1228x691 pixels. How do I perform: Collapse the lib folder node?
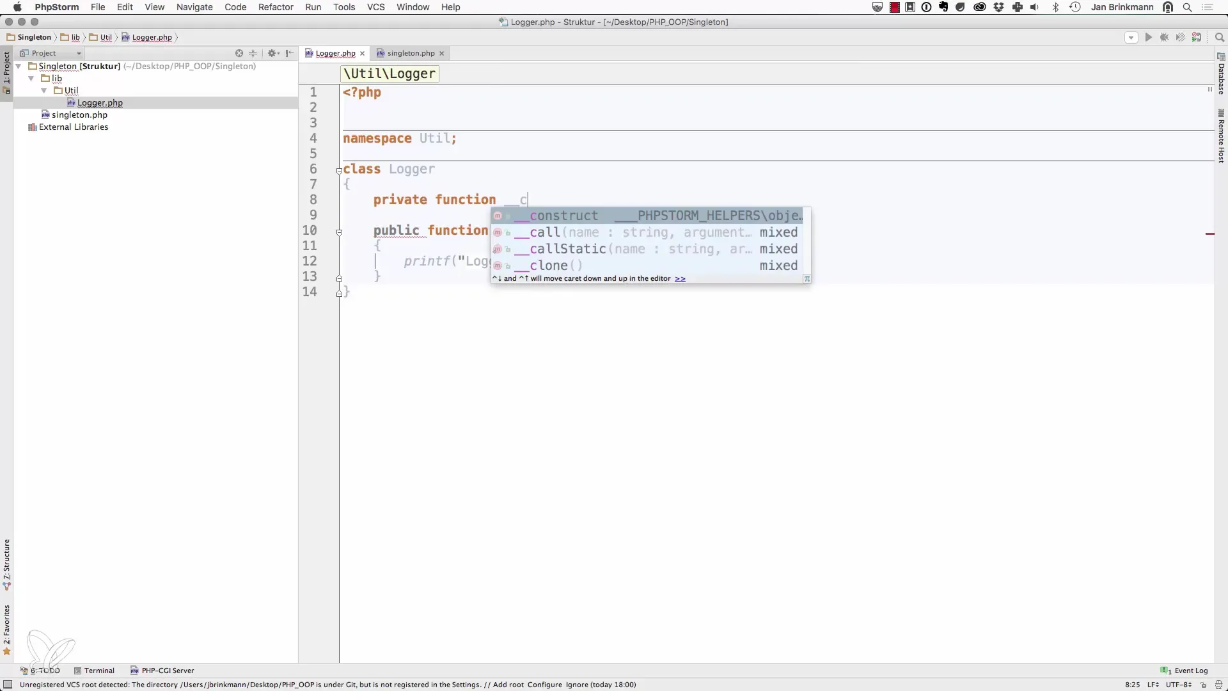pyautogui.click(x=31, y=78)
